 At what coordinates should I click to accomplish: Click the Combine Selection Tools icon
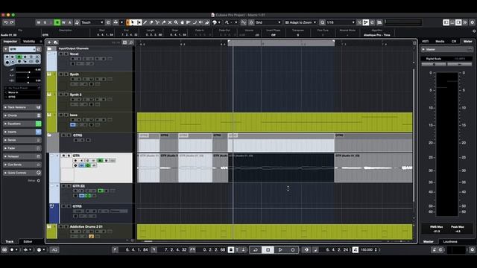(127, 22)
